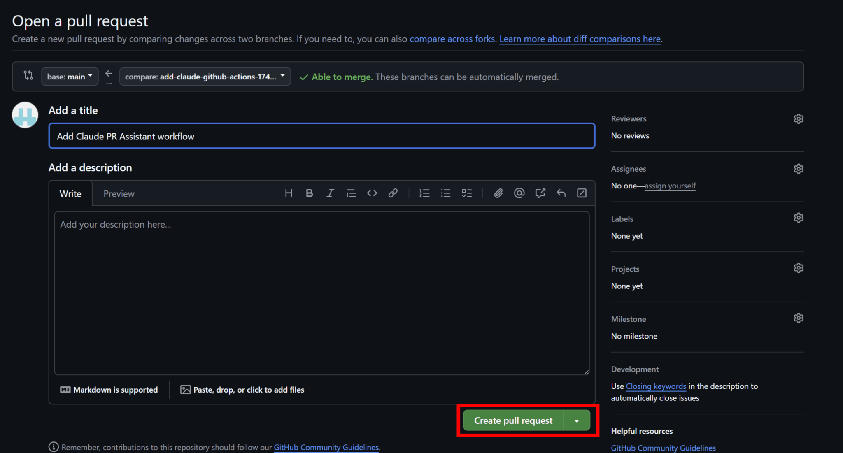843x453 pixels.
Task: Click the Milestone heading
Action: 629,319
